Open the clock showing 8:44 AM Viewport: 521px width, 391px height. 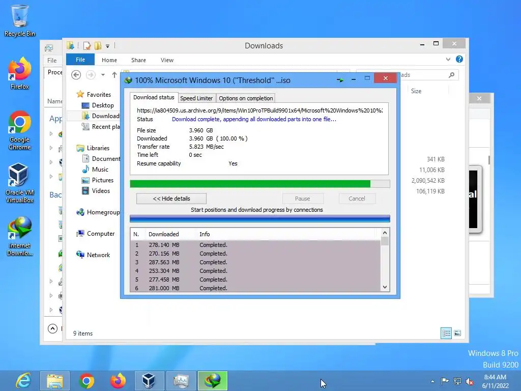pyautogui.click(x=495, y=381)
